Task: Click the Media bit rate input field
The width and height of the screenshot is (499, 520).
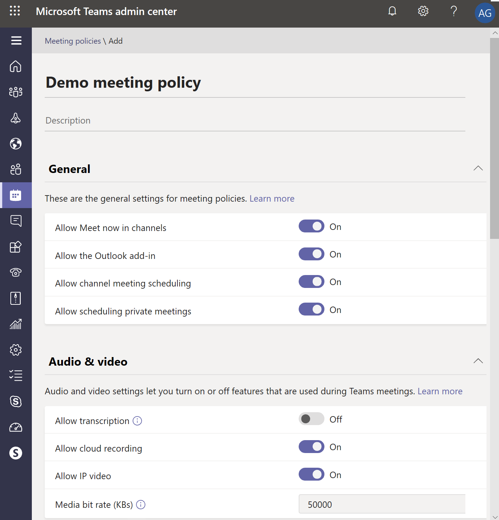Action: [x=382, y=504]
